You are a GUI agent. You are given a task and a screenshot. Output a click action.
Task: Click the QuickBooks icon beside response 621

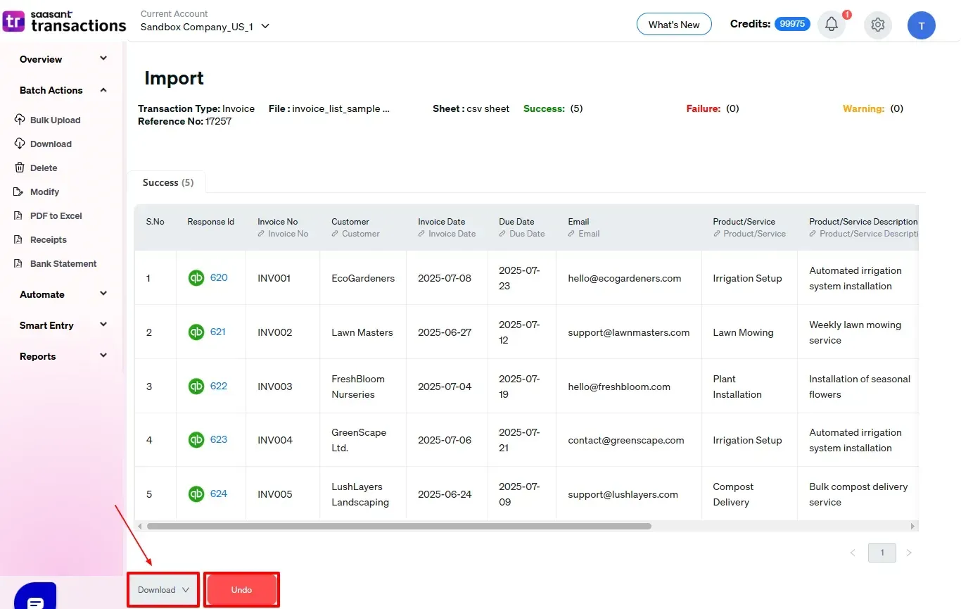(x=196, y=332)
